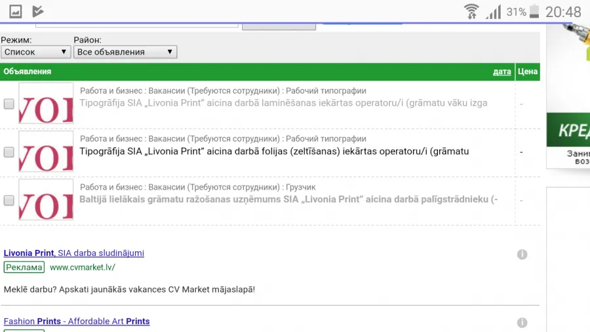This screenshot has width=590, height=332.
Task: Tap the clock showing 20:48
Action: click(563, 12)
